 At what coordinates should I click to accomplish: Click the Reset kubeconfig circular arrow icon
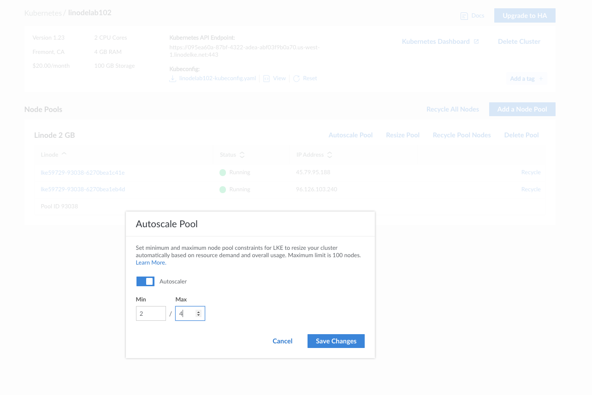click(x=296, y=79)
